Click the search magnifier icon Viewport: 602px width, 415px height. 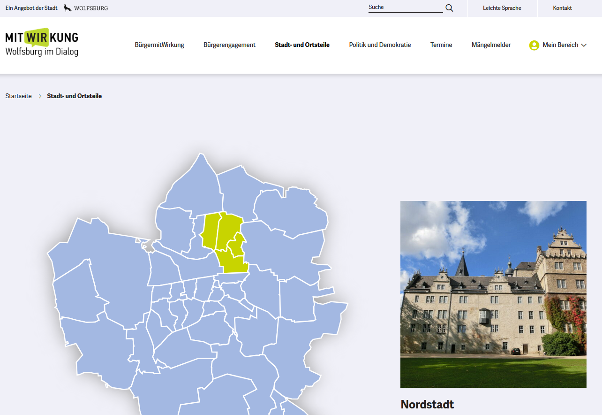449,8
